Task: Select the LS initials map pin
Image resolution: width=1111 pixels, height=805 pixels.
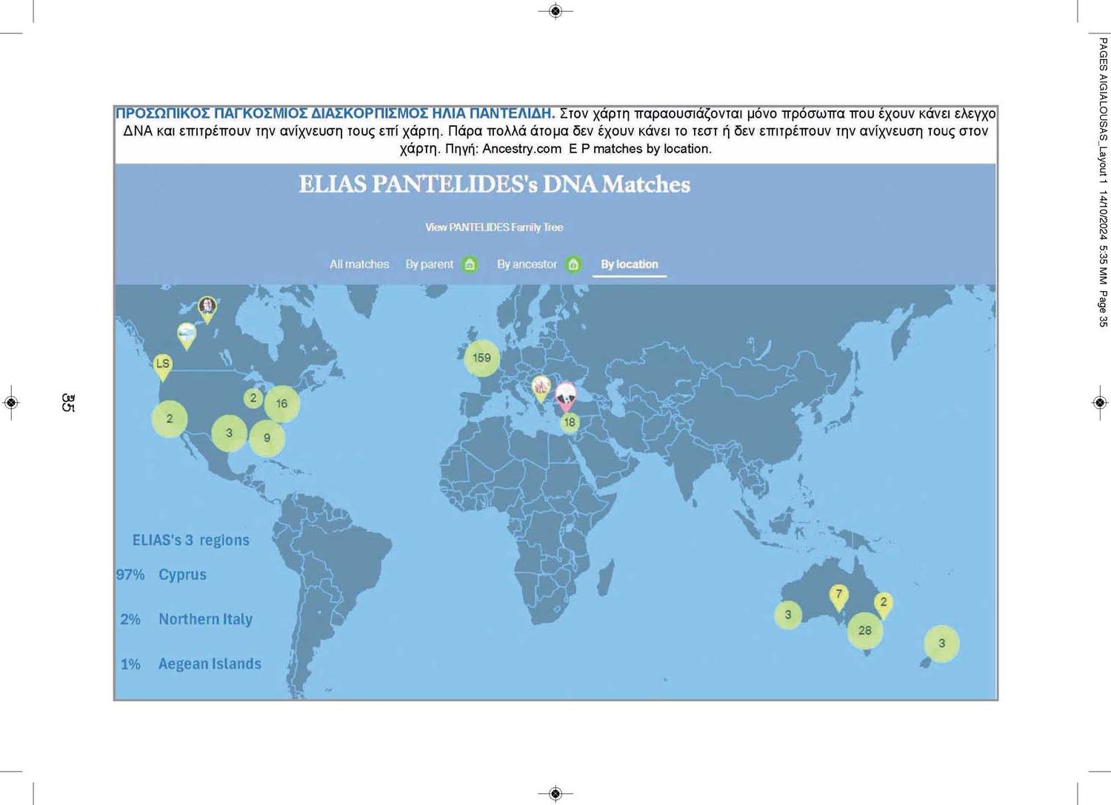Action: (x=162, y=367)
